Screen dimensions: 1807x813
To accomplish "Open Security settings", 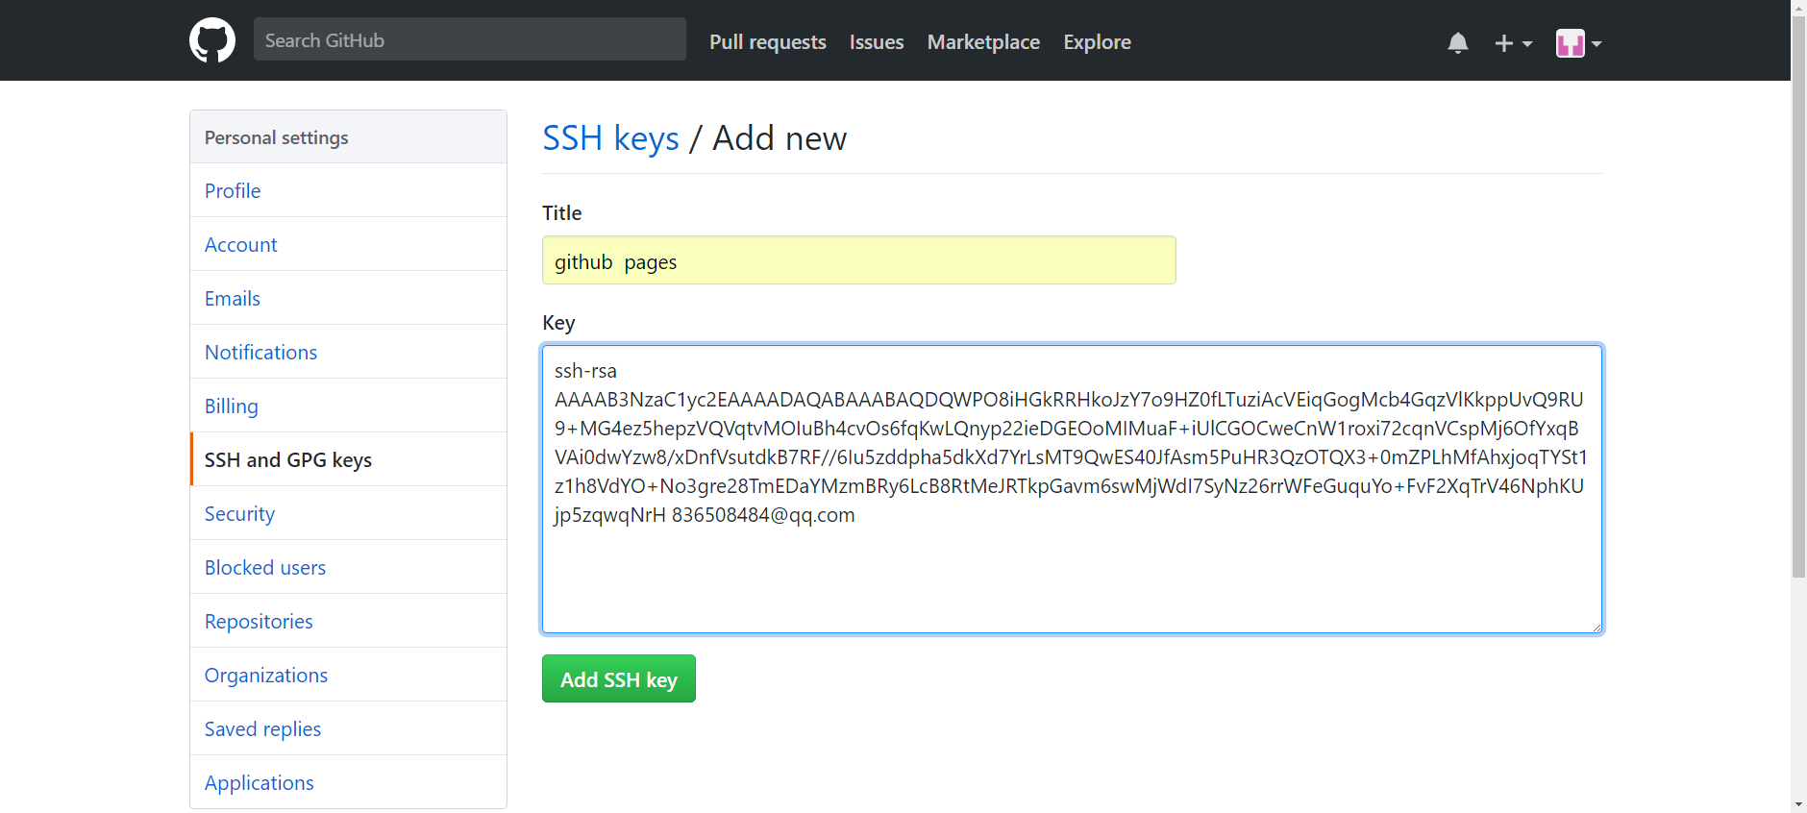I will pyautogui.click(x=349, y=513).
